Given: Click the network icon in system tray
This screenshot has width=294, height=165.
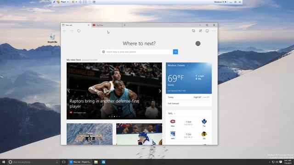Looking at the screenshot, I should pyautogui.click(x=273, y=162).
